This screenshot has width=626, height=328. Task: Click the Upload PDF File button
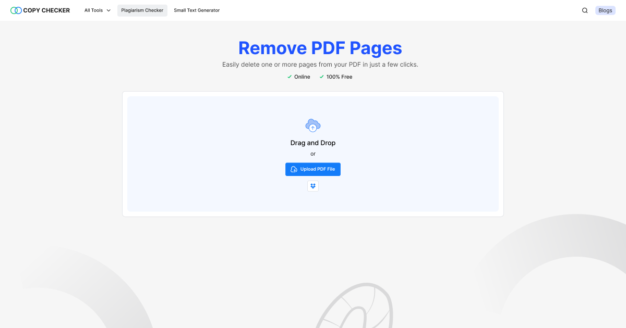(313, 169)
